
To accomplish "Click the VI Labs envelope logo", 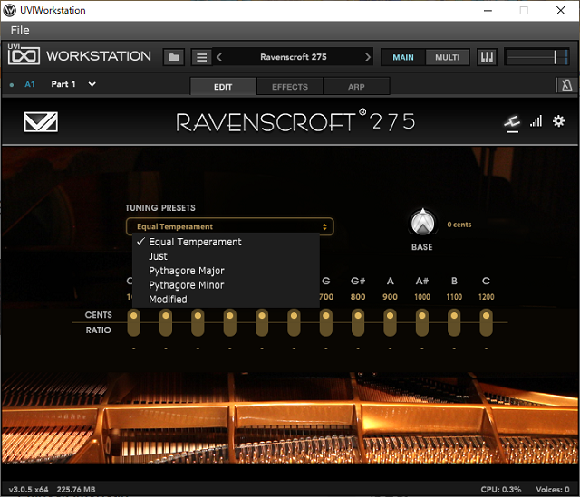I will pos(41,121).
